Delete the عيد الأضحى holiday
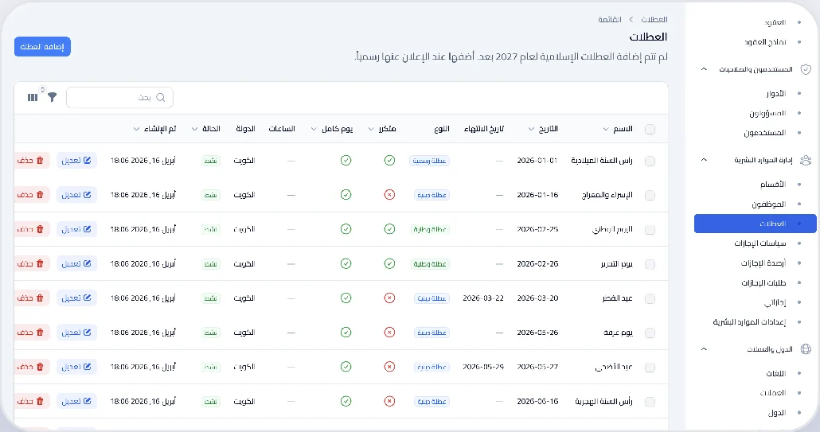 (31, 368)
